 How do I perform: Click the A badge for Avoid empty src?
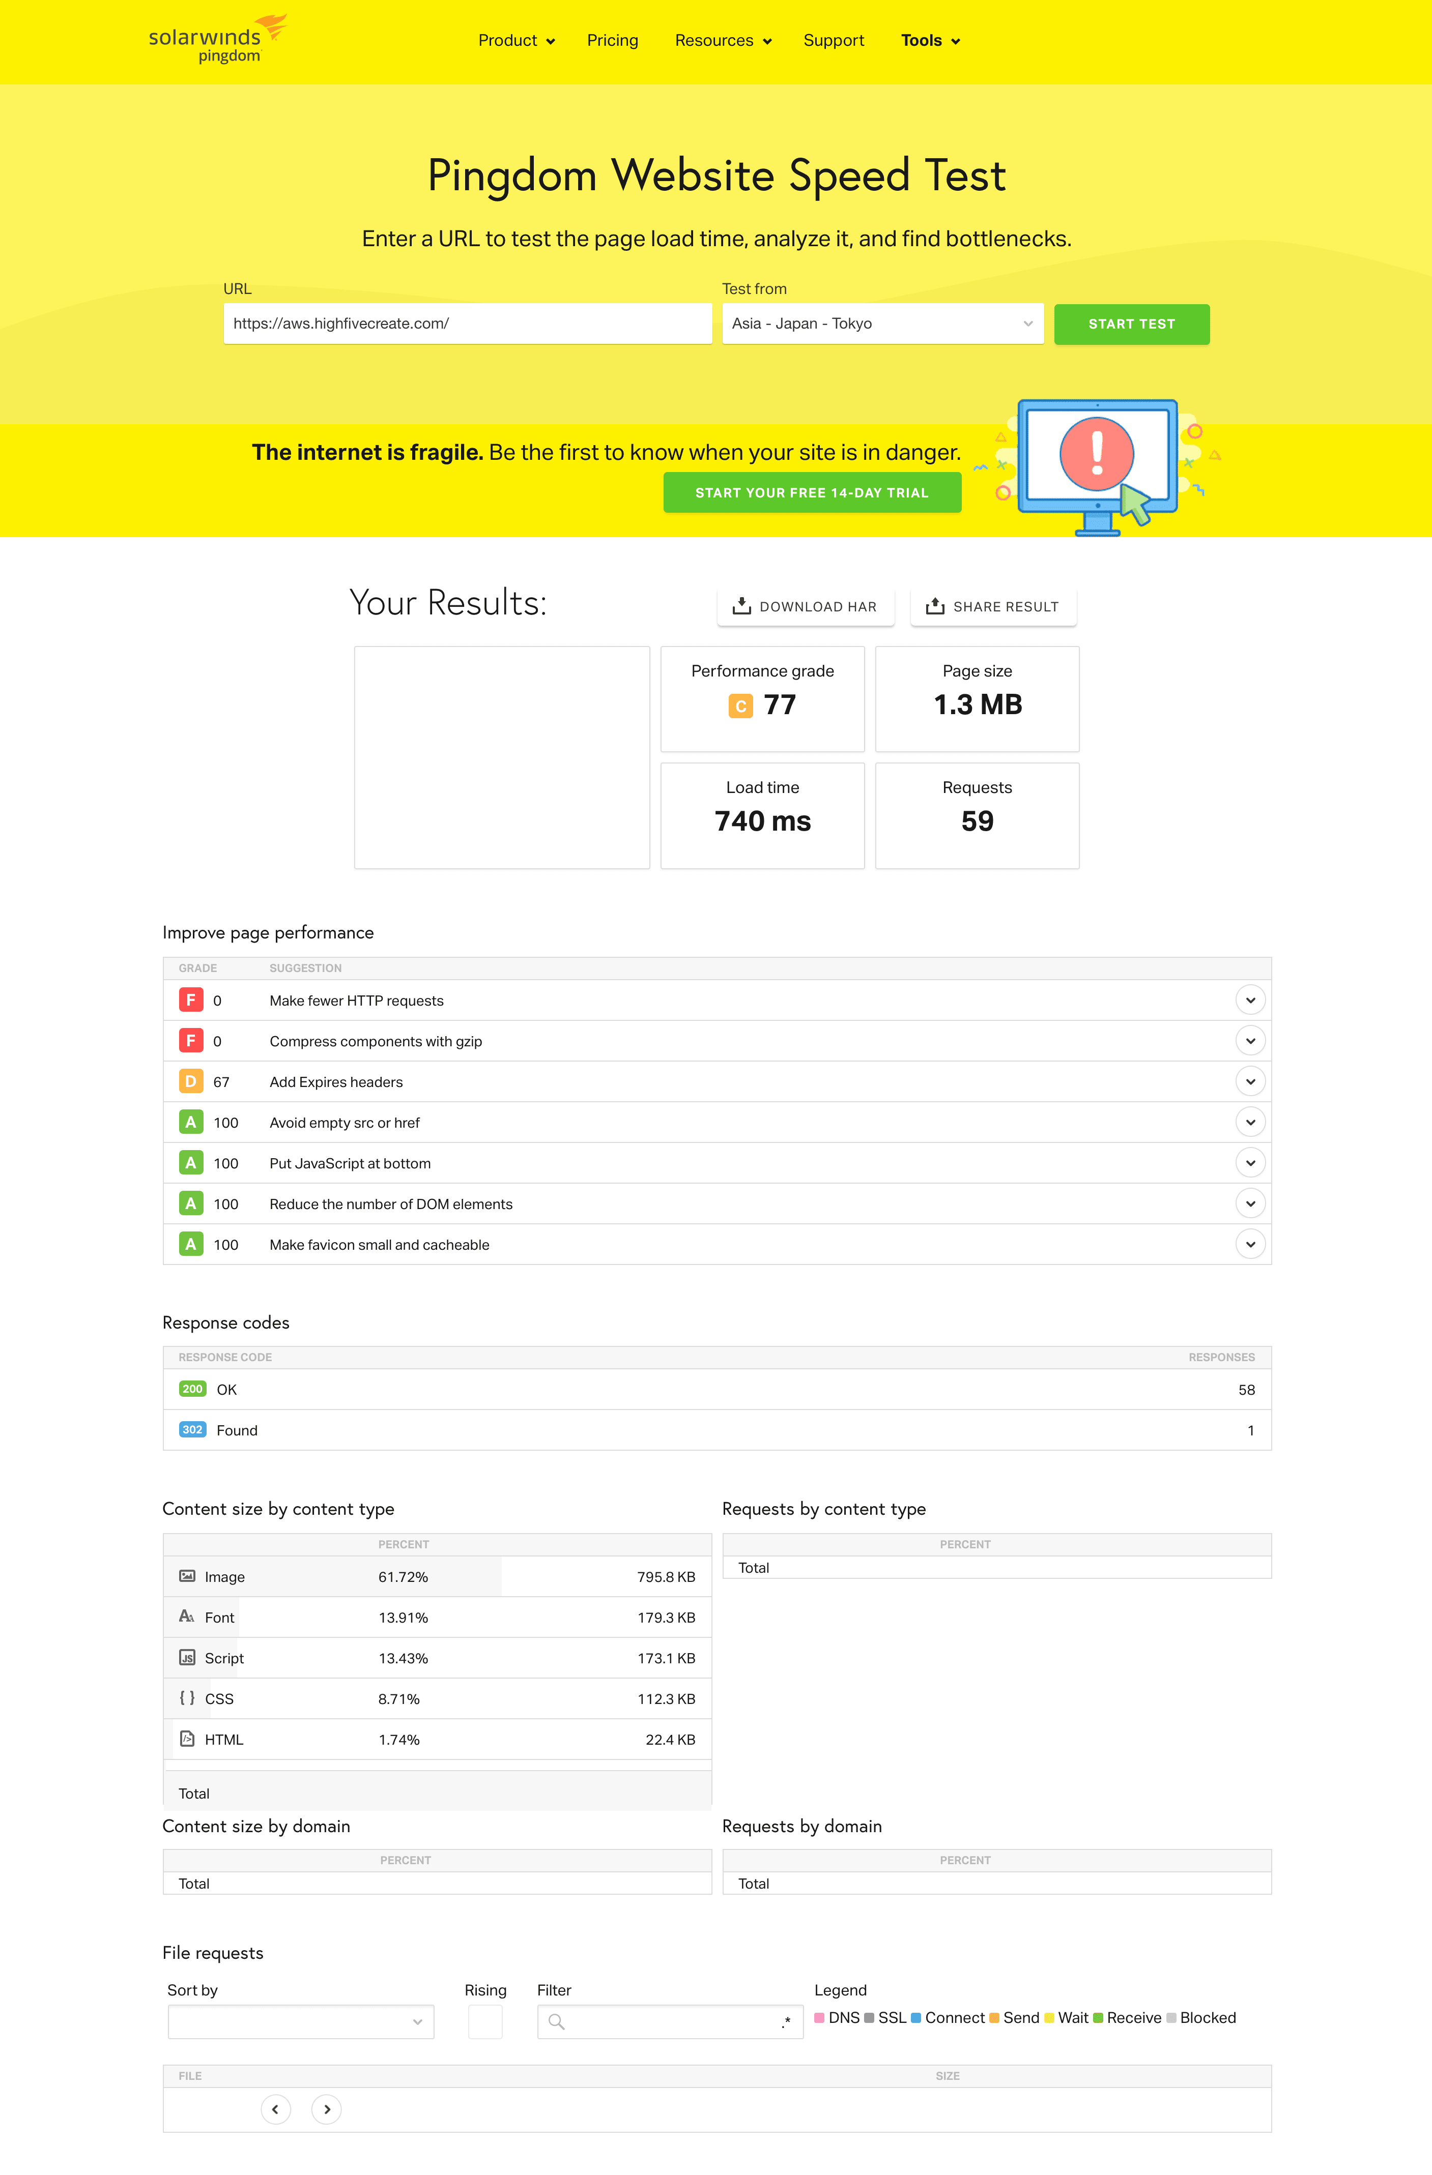click(x=190, y=1122)
